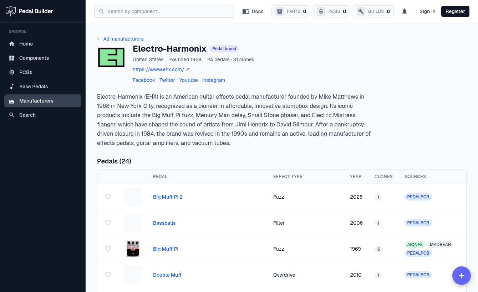Click the Register button
The width and height of the screenshot is (478, 292).
455,11
